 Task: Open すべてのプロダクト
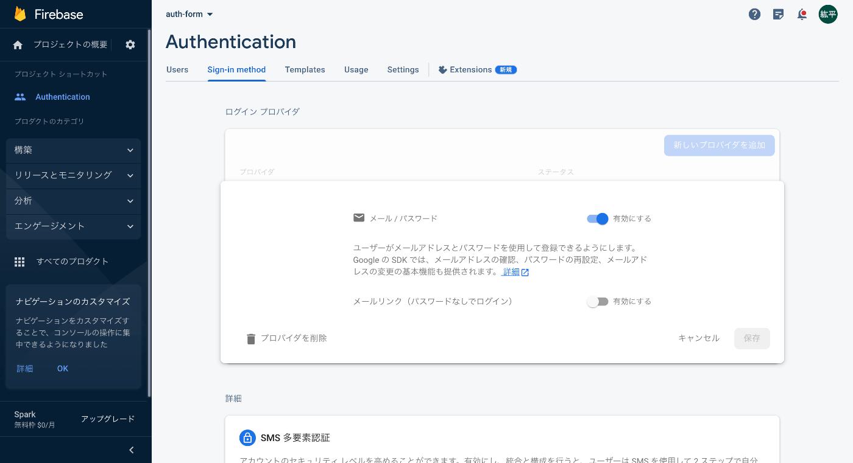coord(73,262)
